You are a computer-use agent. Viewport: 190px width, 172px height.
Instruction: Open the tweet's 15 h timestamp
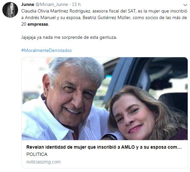[x=76, y=5]
